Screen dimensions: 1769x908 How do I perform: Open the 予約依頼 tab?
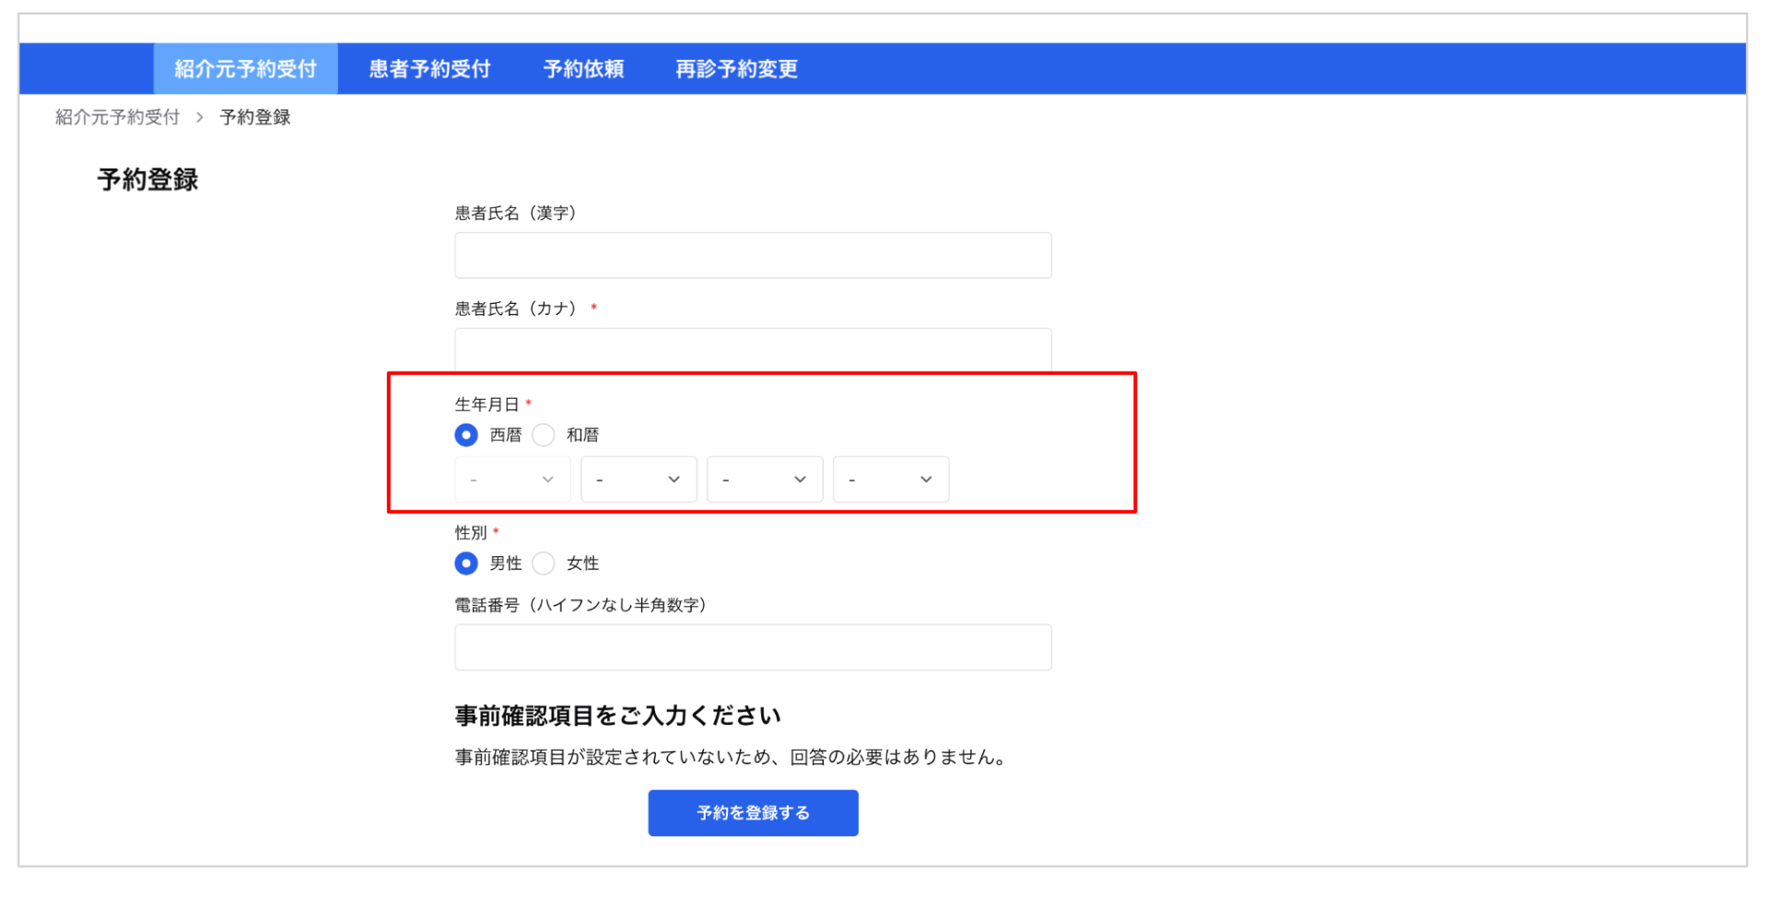click(x=583, y=69)
